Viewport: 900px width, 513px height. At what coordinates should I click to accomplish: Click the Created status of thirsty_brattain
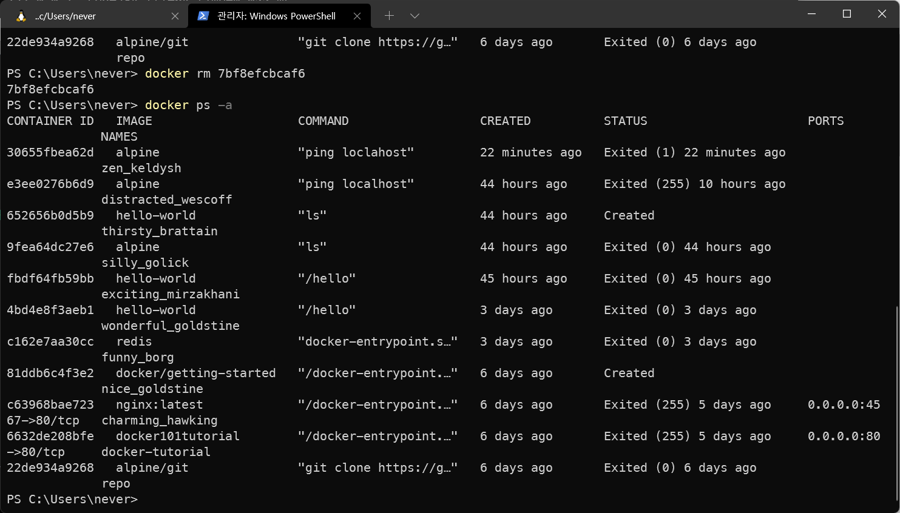point(629,215)
